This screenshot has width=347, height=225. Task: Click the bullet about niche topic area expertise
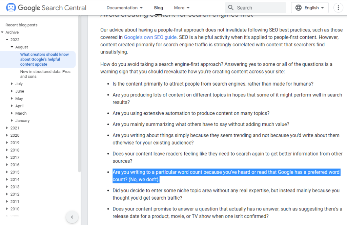(226, 194)
